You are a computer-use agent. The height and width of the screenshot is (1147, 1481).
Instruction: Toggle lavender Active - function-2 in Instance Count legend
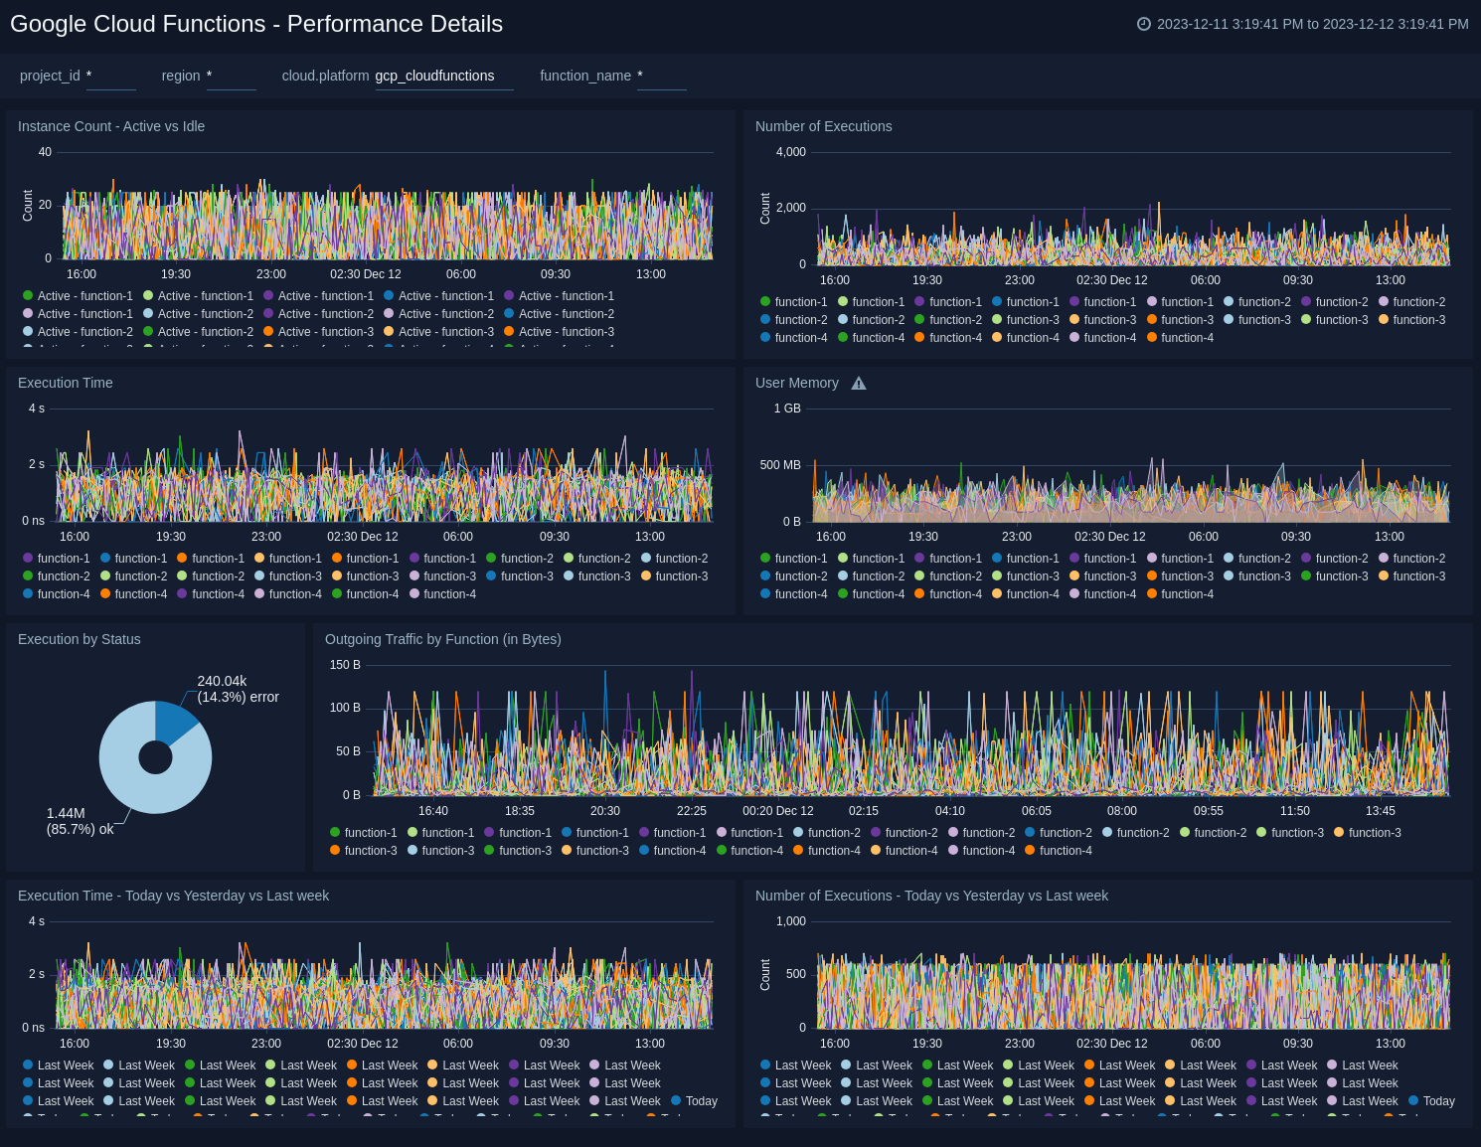click(439, 314)
